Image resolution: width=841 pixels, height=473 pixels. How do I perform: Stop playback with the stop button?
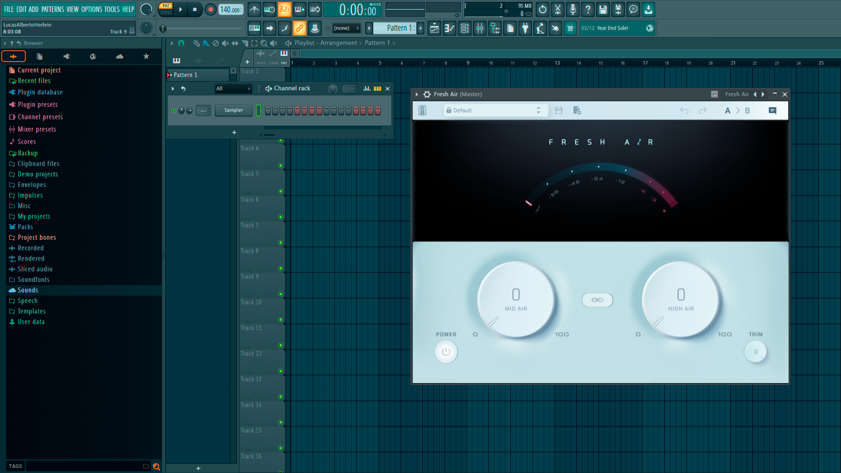click(195, 9)
